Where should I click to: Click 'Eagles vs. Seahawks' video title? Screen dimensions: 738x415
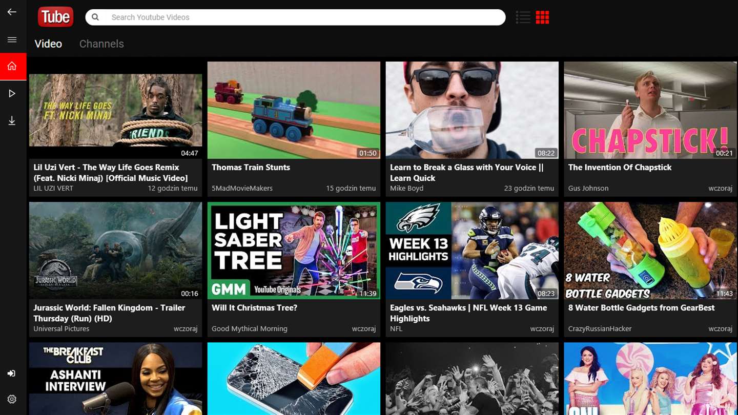pyautogui.click(x=468, y=313)
